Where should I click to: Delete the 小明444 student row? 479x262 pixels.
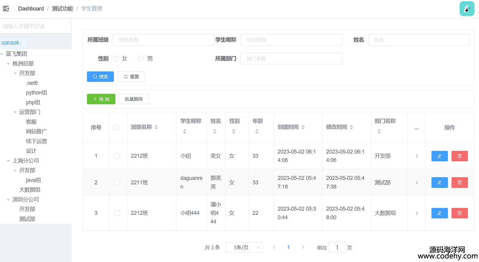[459, 213]
